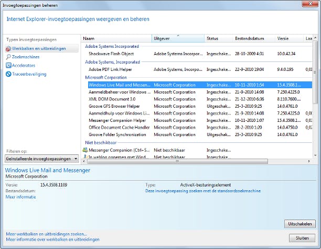Image resolution: width=321 pixels, height=249 pixels.
Task: Select Windows Live Mail and Messenger row
Action: pos(200,85)
